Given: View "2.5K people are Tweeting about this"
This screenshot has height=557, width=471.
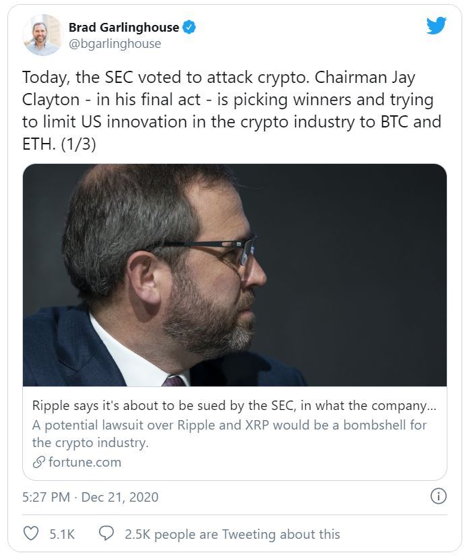Looking at the screenshot, I should [x=232, y=534].
